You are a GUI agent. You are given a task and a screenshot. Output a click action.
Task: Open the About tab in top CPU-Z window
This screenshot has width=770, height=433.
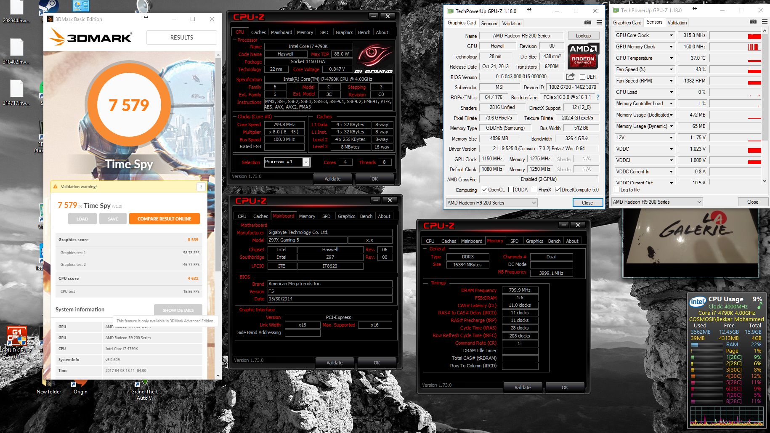coord(382,32)
